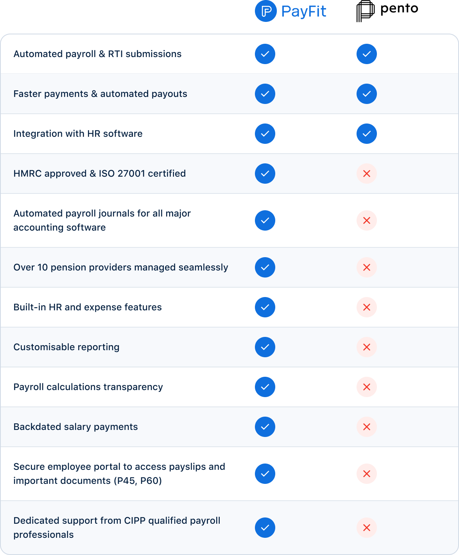Click the Pento logo in header

[387, 11]
